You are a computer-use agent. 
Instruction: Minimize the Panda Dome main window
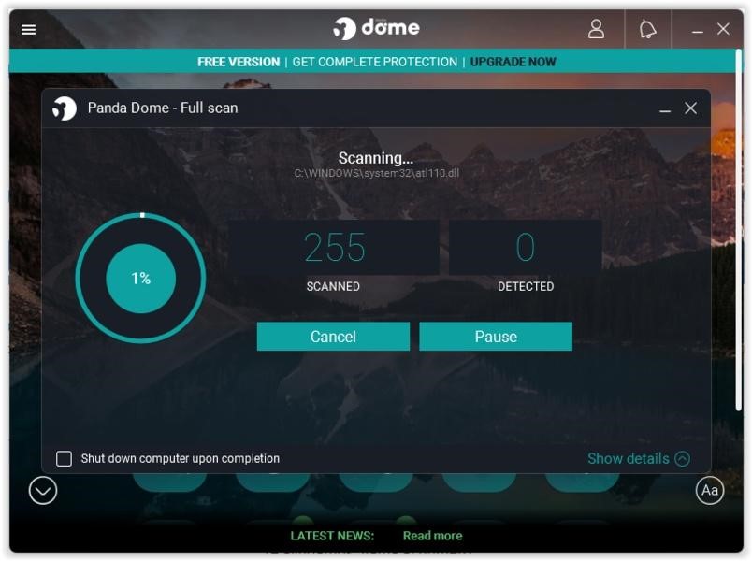click(698, 31)
